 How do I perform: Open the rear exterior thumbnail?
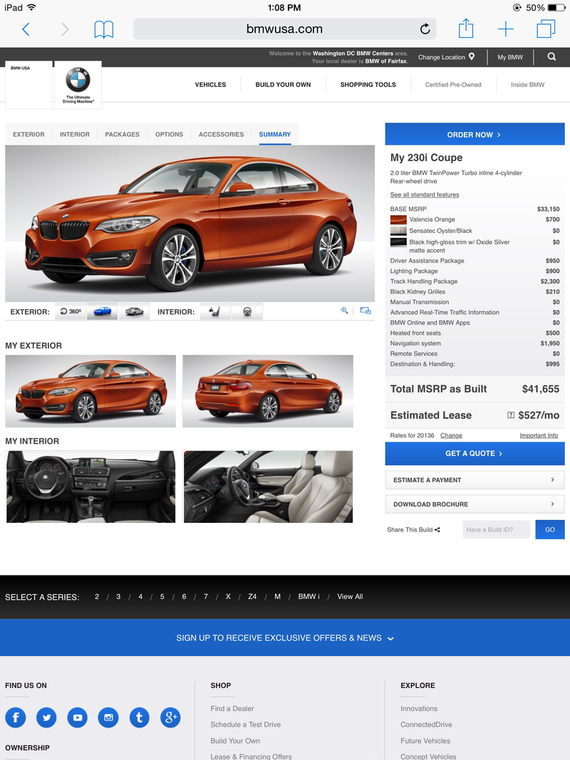268,391
